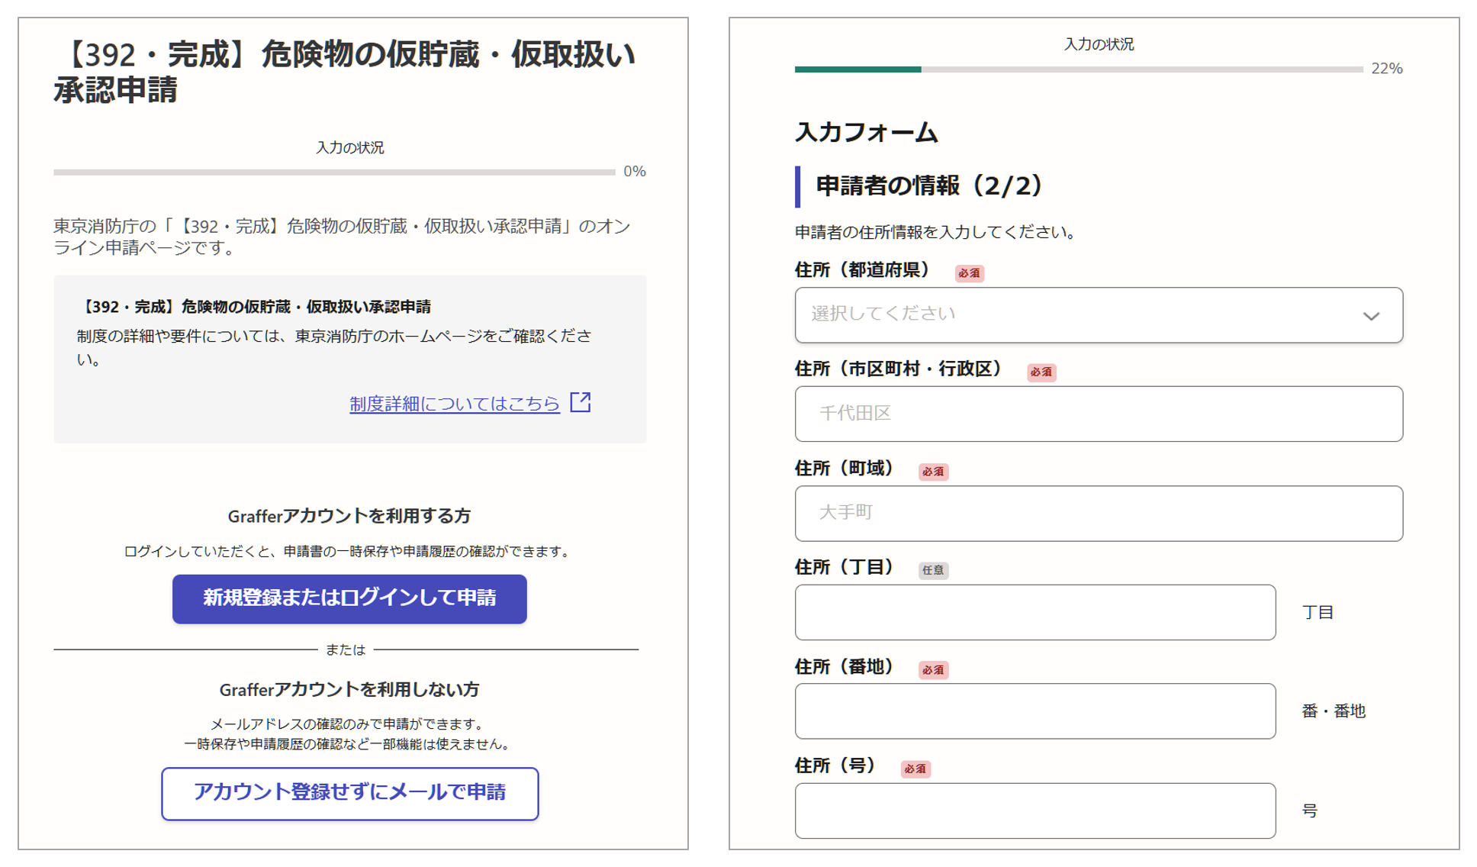Click the external link icon beside 制度詳細
Image resolution: width=1477 pixels, height=867 pixels.
coord(581,402)
